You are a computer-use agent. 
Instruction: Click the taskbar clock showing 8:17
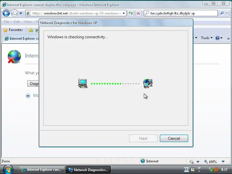click(x=224, y=170)
